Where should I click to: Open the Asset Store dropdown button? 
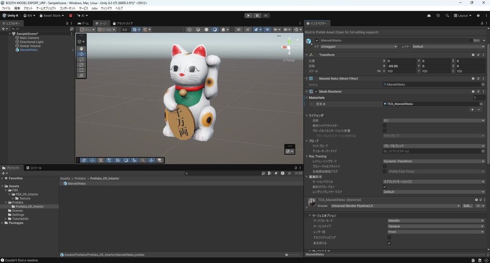click(52, 16)
